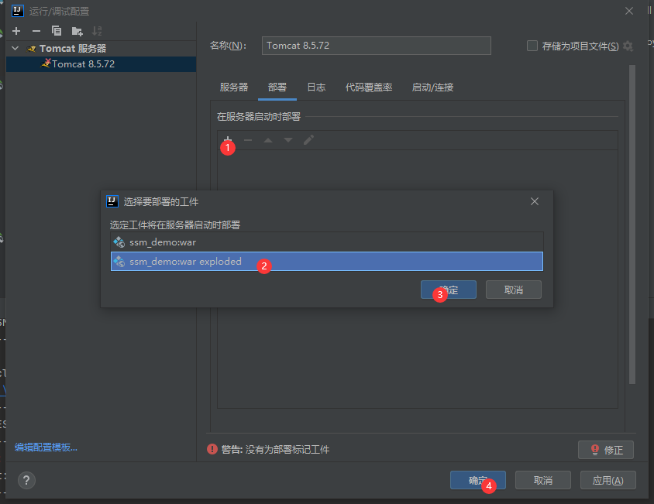Enable 存储为项目文件 checkbox

click(x=532, y=46)
